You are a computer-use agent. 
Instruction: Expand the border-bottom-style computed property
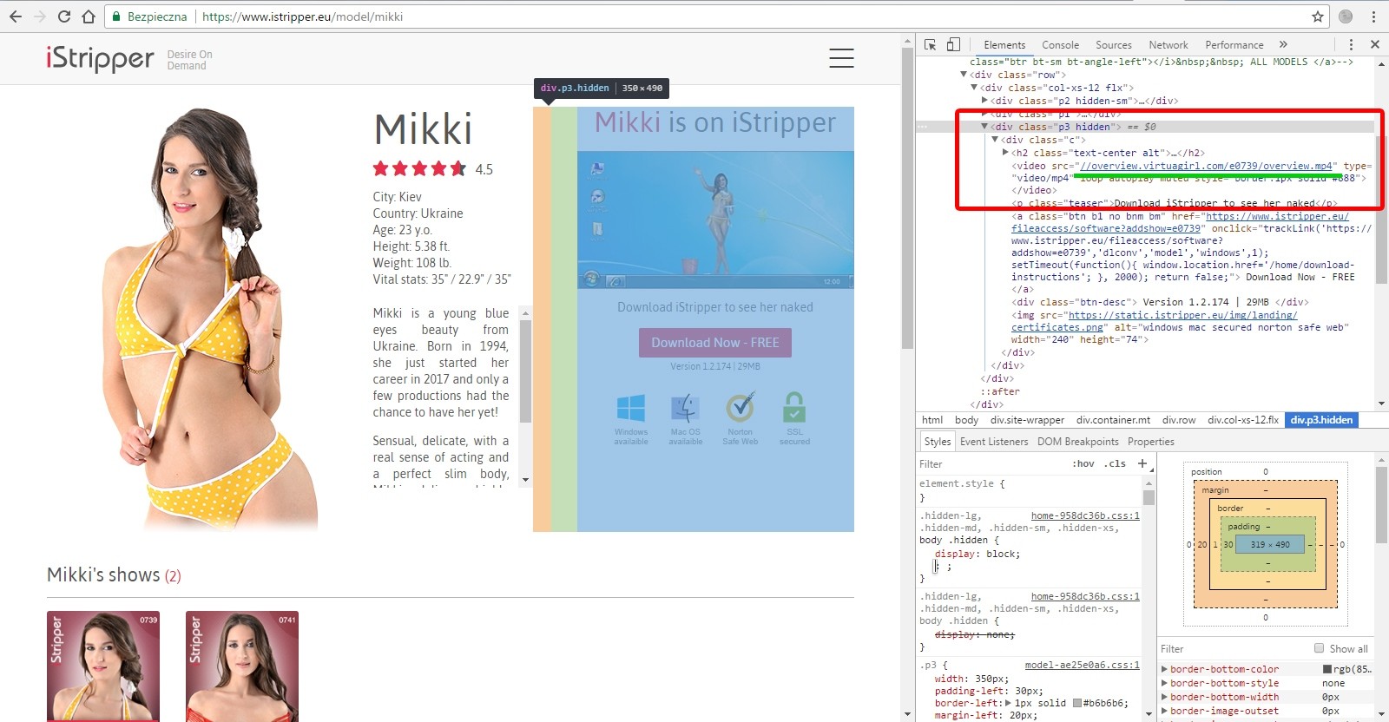point(1165,683)
